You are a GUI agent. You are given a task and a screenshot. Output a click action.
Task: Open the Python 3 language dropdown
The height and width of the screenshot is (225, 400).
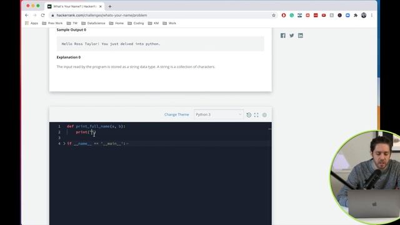(219, 114)
